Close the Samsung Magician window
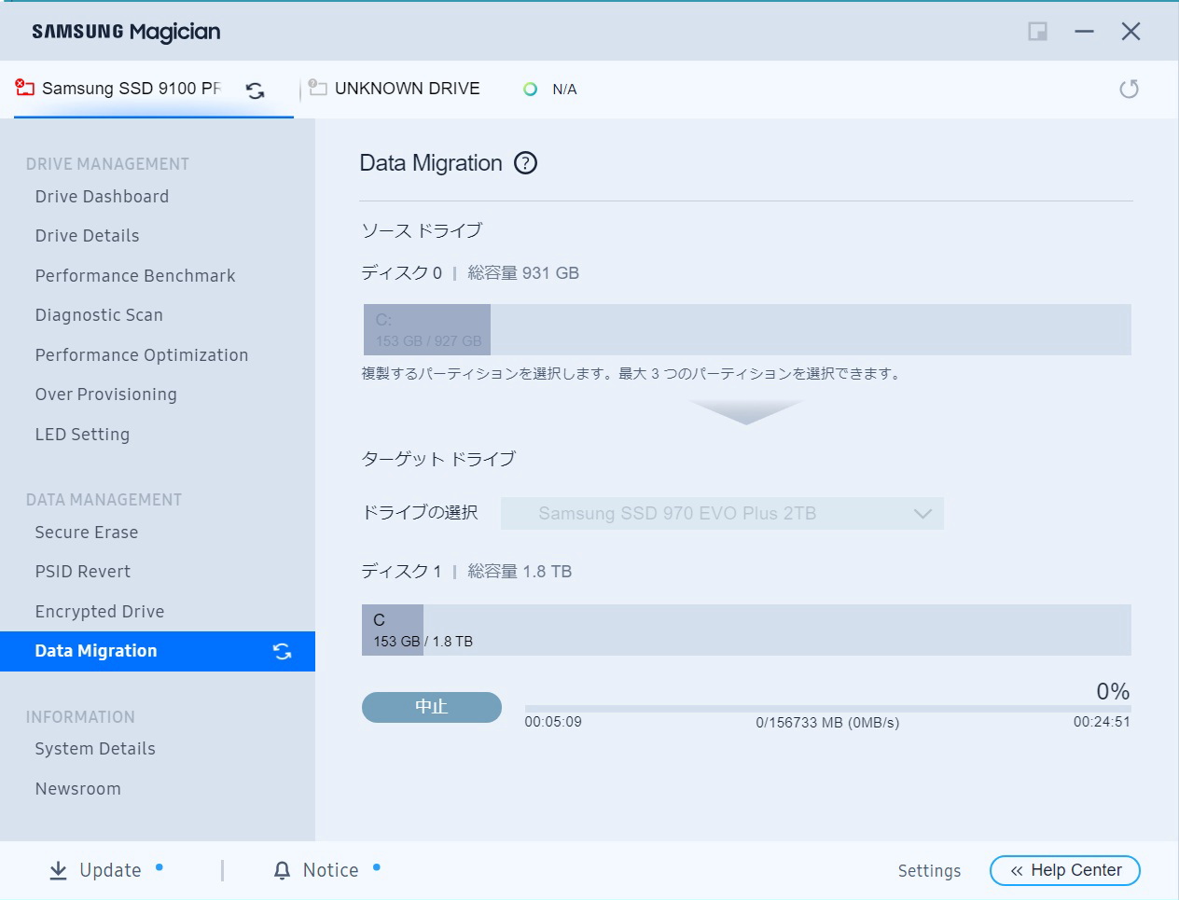The image size is (1179, 900). 1130,32
